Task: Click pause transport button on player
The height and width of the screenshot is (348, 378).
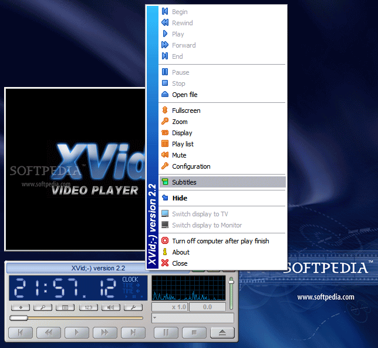Action: (166, 333)
